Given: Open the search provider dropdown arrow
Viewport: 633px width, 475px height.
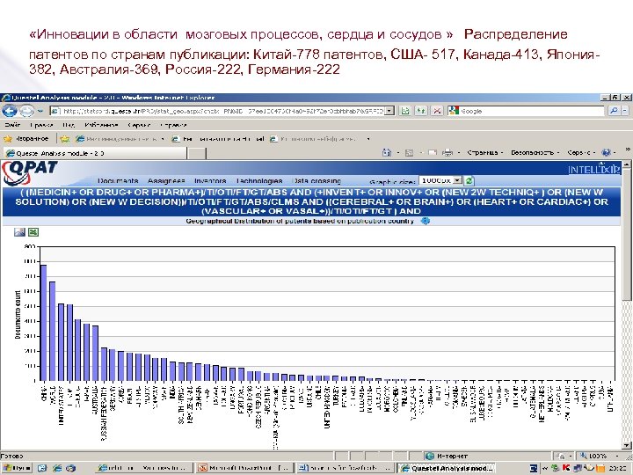Looking at the screenshot, I should tap(624, 110).
